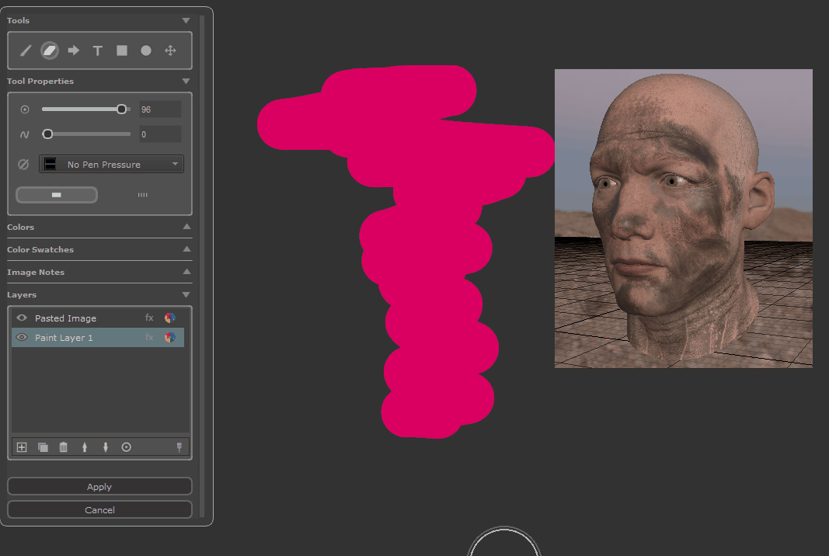Select the Rectangle shape tool
This screenshot has height=556, width=829.
(x=122, y=50)
